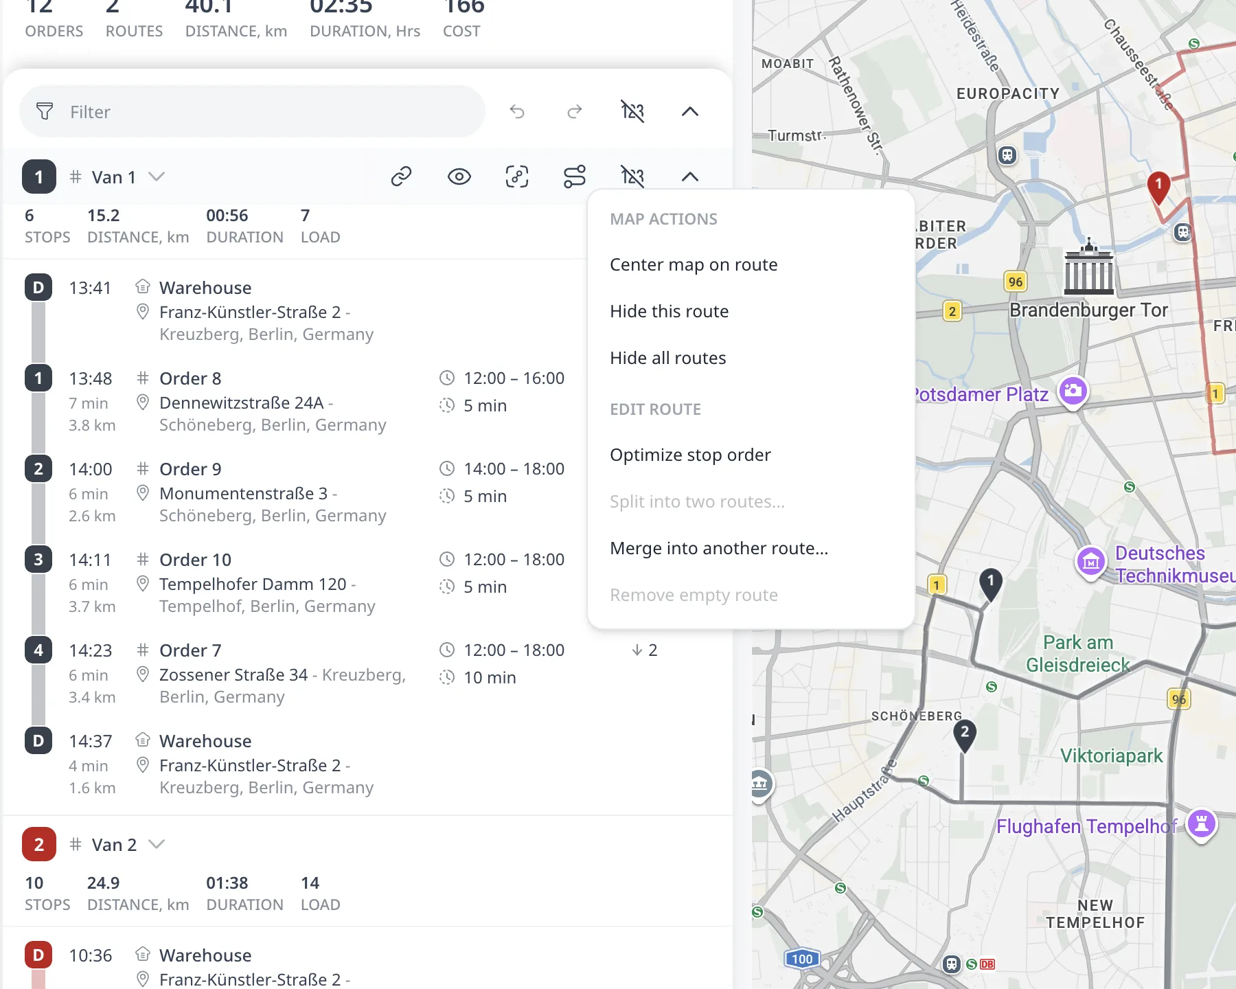The height and width of the screenshot is (989, 1236).
Task: Click Order 7 load value 2
Action: tap(645, 650)
